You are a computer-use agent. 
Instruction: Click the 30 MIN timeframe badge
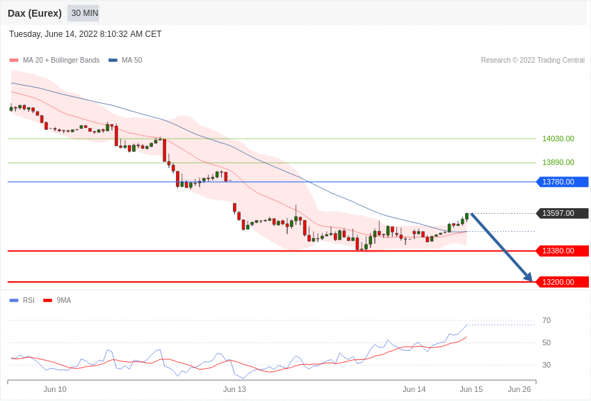point(83,13)
